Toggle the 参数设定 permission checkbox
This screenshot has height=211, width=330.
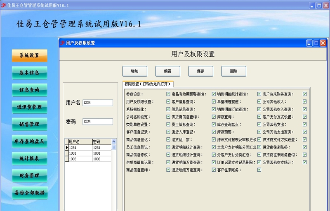[168, 94]
